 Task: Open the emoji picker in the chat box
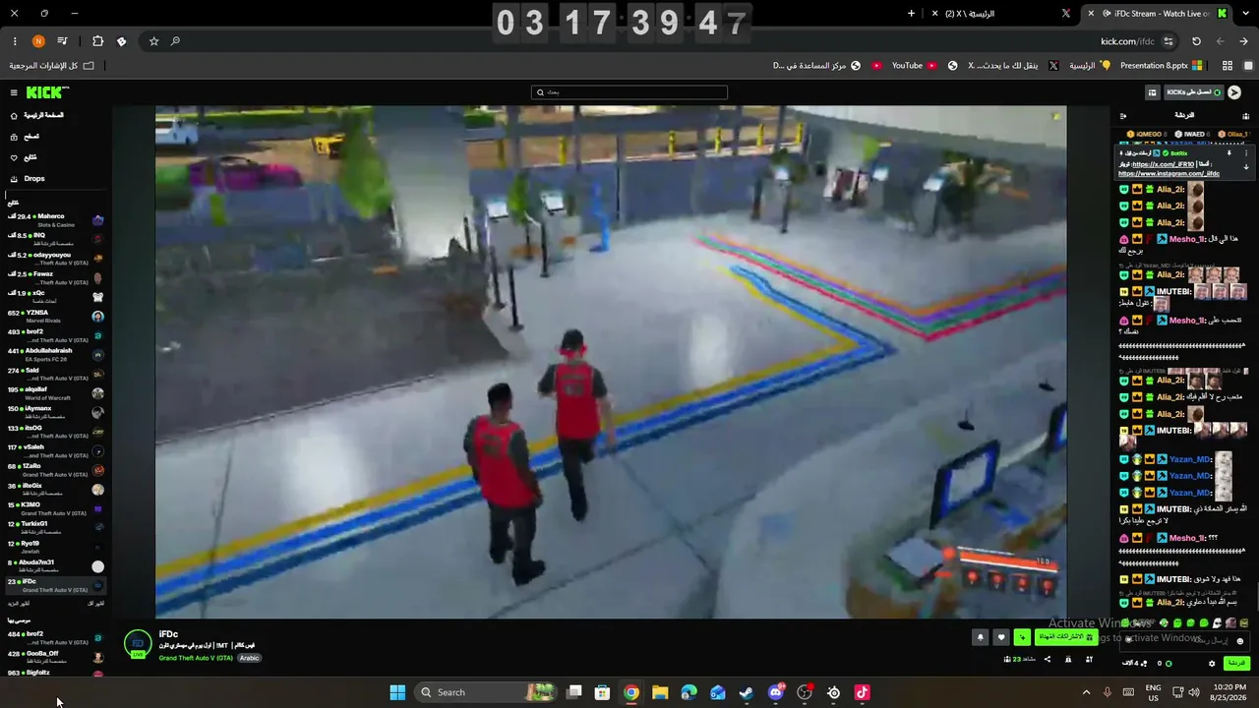tap(1240, 640)
